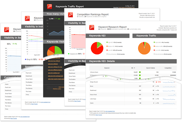Select Snow Patrol in the Competition Rankings Report
The width and height of the screenshot is (182, 122).
pos(72,76)
